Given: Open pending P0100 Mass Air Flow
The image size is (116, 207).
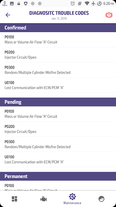Looking at the screenshot, I should click(x=58, y=114).
